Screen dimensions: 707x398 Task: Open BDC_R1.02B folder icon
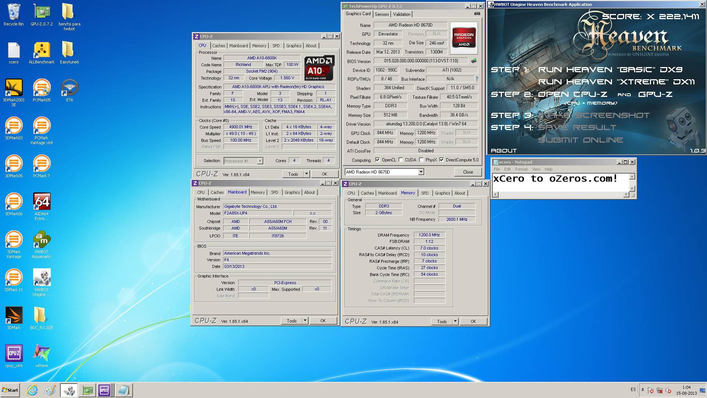point(42,318)
